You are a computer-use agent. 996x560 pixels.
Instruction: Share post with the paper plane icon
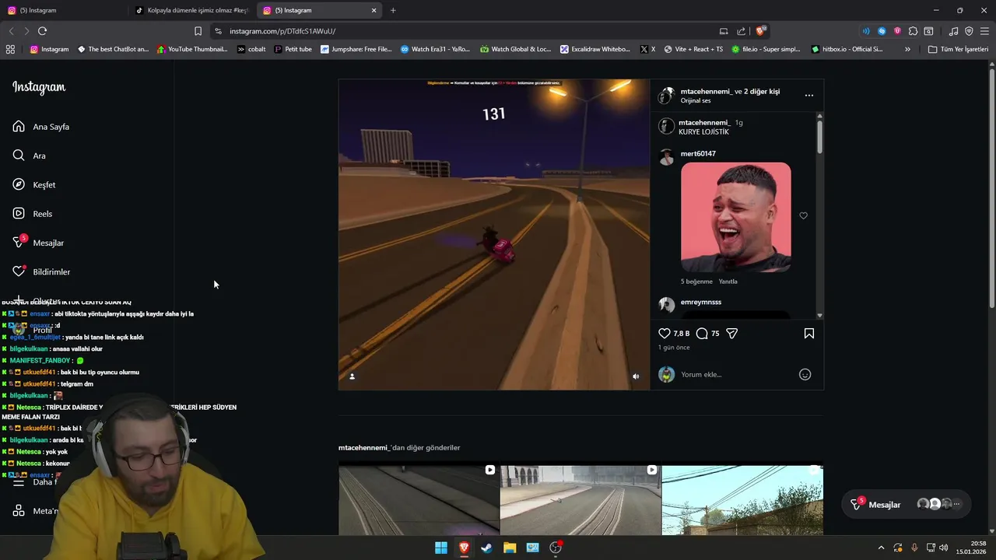pyautogui.click(x=731, y=333)
